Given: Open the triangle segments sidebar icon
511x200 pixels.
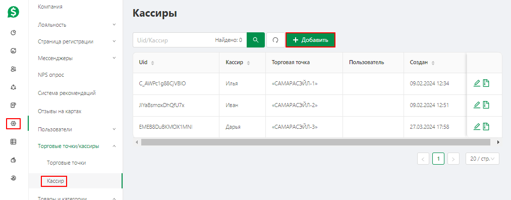Looking at the screenshot, I should [x=13, y=87].
